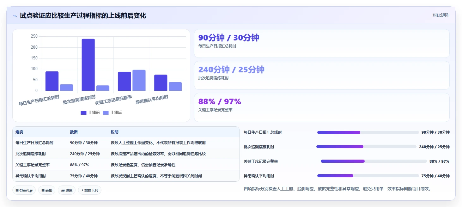The width and height of the screenshot is (462, 207).
Task: Click the lightning icon beside the title
Action: 15,16
